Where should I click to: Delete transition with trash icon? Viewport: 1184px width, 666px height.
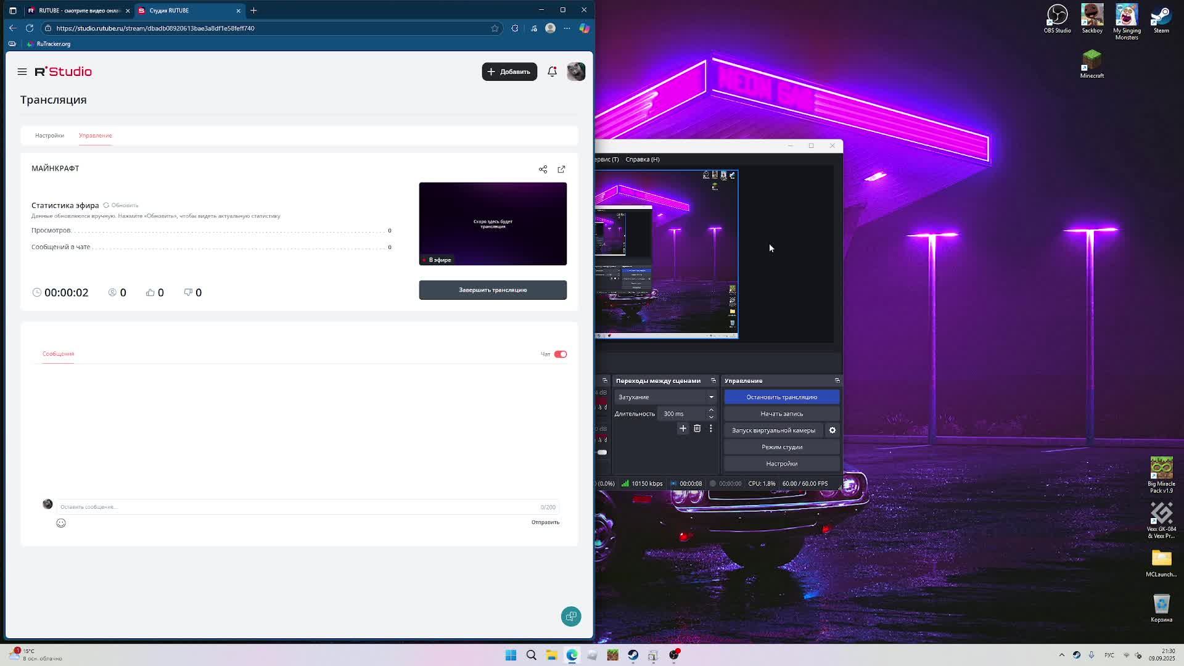pyautogui.click(x=697, y=429)
